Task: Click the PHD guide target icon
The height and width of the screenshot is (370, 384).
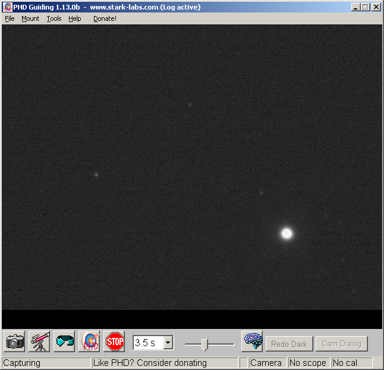Action: [x=89, y=341]
